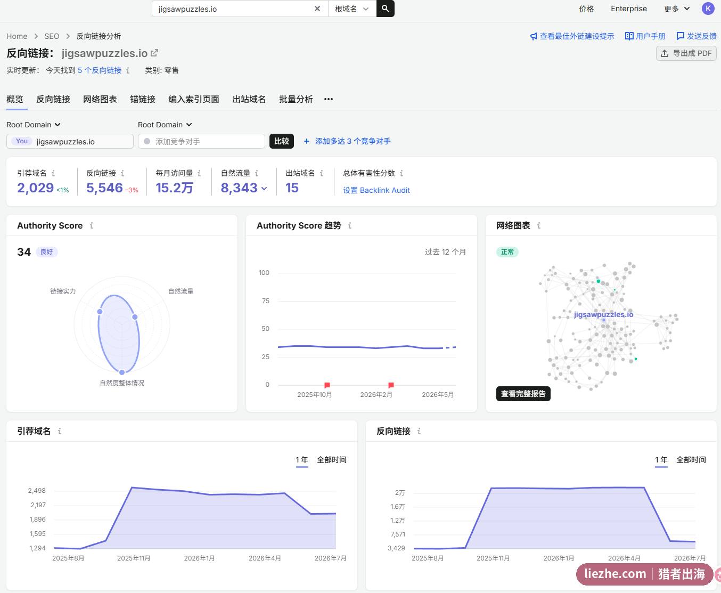The image size is (721, 593).
Task: Open info icon next to Authority Score
Action: (x=92, y=225)
